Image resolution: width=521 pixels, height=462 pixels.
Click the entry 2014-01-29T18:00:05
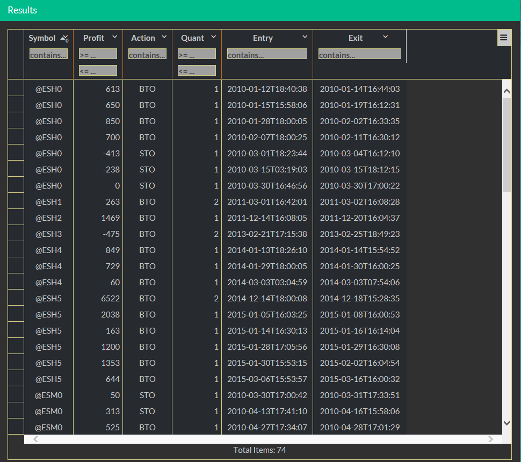tap(267, 266)
